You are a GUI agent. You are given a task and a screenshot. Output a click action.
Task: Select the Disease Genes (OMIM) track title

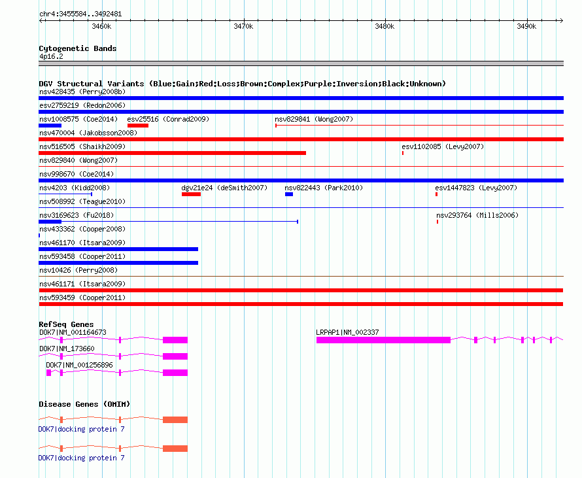point(84,403)
